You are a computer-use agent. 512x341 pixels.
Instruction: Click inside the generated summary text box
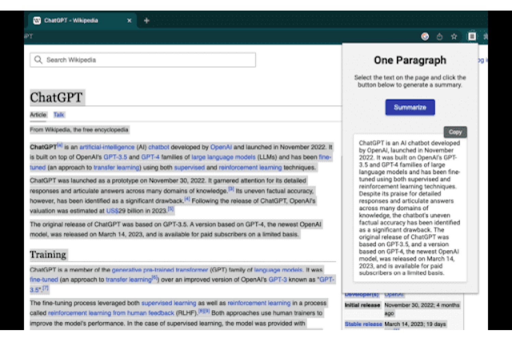point(410,208)
